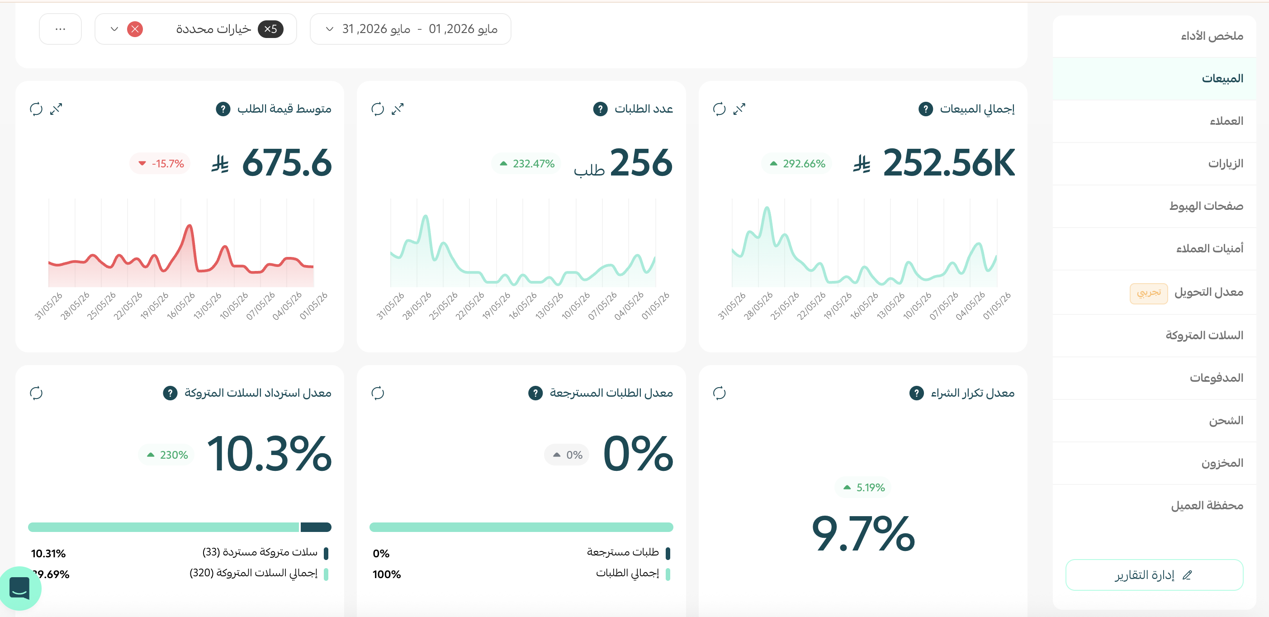
Task: Refresh معدل استرداد السلات المتروكة card
Action: pos(37,393)
